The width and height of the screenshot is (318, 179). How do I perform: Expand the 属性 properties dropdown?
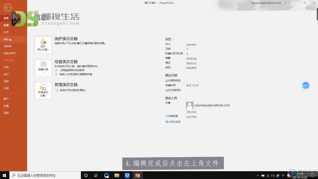[169, 39]
